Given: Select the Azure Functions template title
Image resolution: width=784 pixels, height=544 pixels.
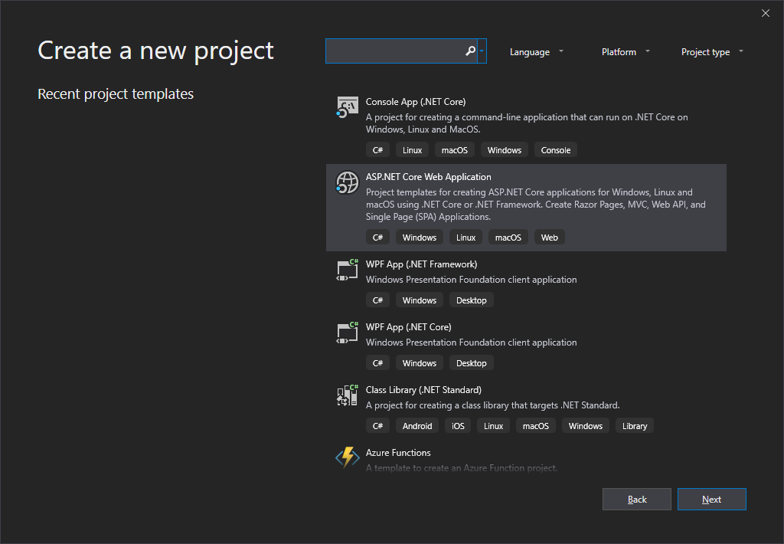Looking at the screenshot, I should [398, 453].
